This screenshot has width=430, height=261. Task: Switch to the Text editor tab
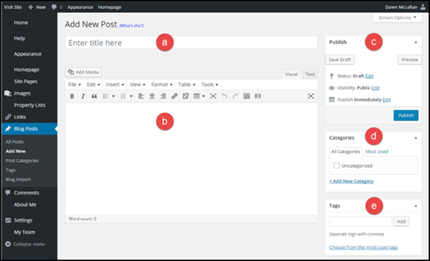pyautogui.click(x=310, y=74)
